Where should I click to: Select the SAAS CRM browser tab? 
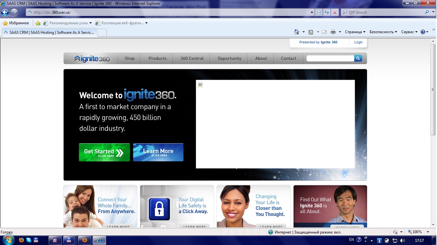[49, 32]
